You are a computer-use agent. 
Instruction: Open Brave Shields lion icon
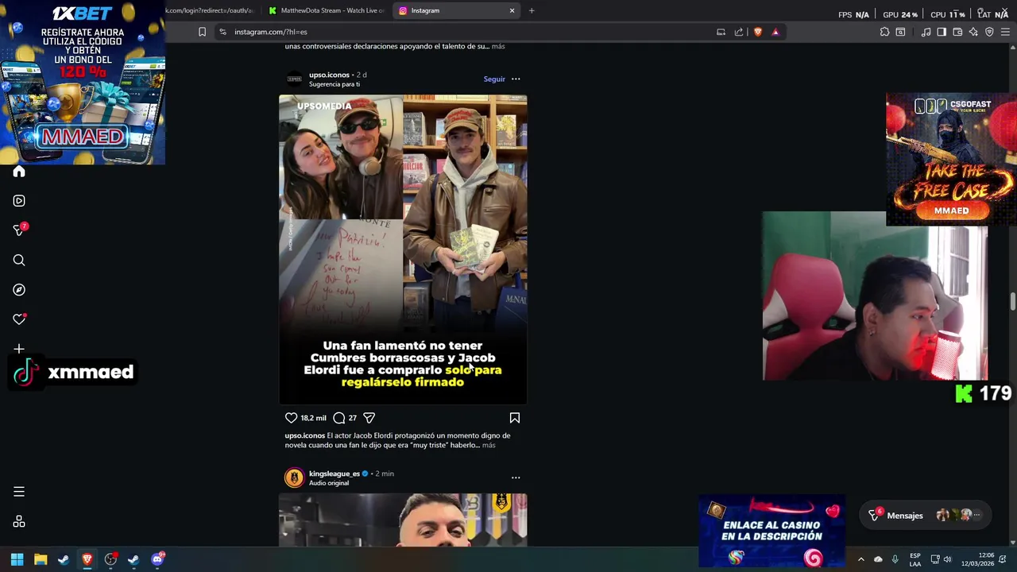coord(757,32)
